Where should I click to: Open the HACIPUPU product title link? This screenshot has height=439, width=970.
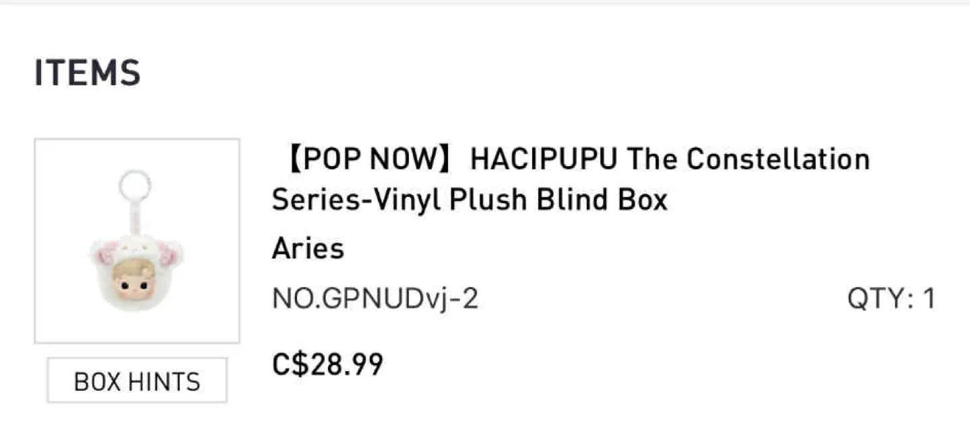570,179
